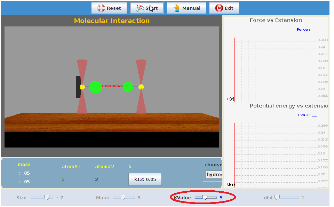334x207 pixels.
Task: Click the dist slider handle
Action: [x=277, y=198]
